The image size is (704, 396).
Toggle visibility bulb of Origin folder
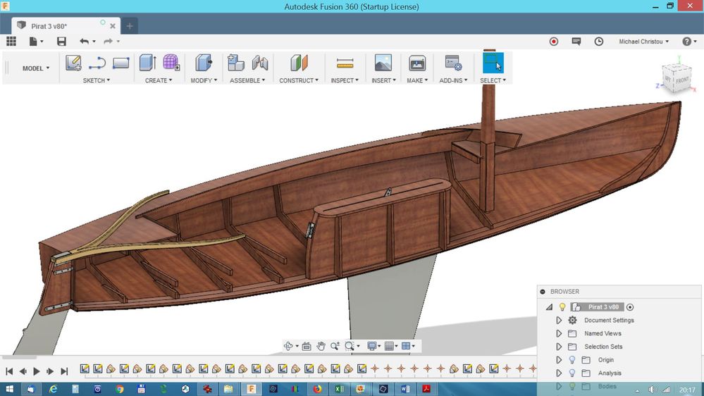pyautogui.click(x=572, y=359)
